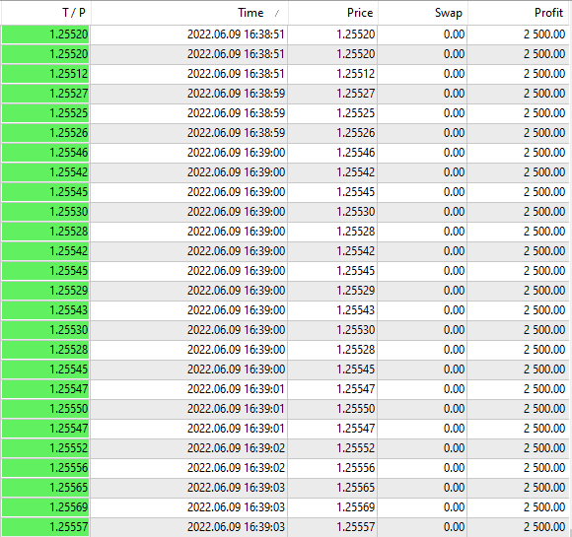Click the Price column value 1.25512
Viewport: 572px width, 537px height.
355,74
